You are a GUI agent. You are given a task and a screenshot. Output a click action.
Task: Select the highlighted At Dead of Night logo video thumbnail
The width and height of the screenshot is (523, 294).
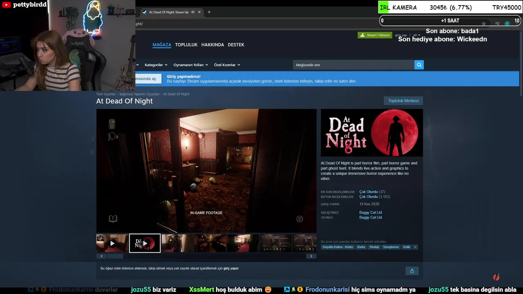tap(145, 243)
